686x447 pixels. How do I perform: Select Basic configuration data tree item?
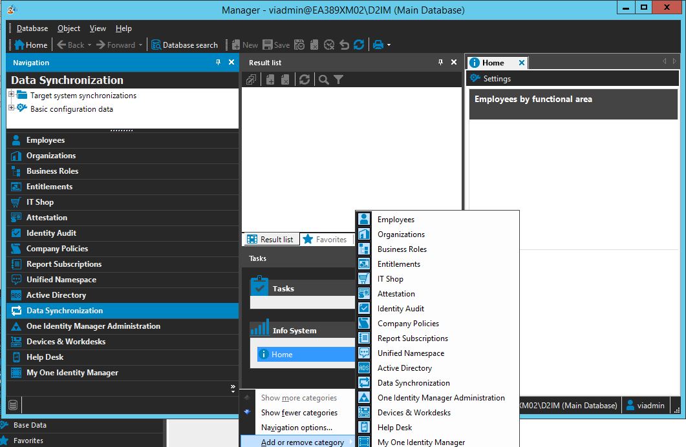coord(71,109)
